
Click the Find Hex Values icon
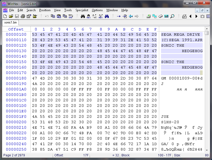(89, 16)
